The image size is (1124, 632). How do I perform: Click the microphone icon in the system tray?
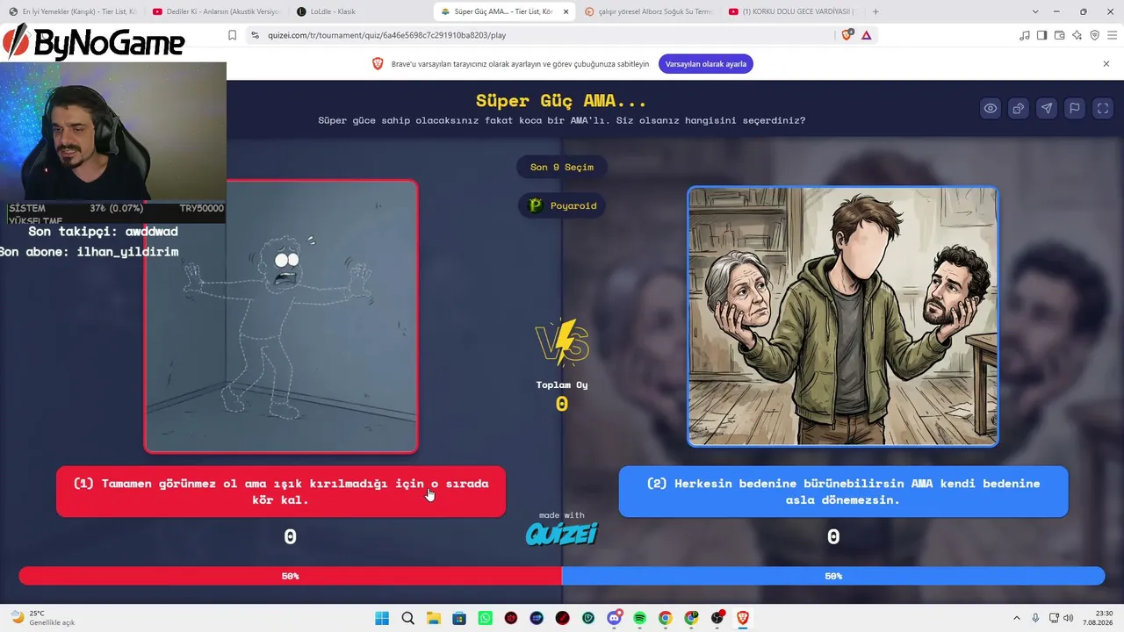[x=1035, y=618]
